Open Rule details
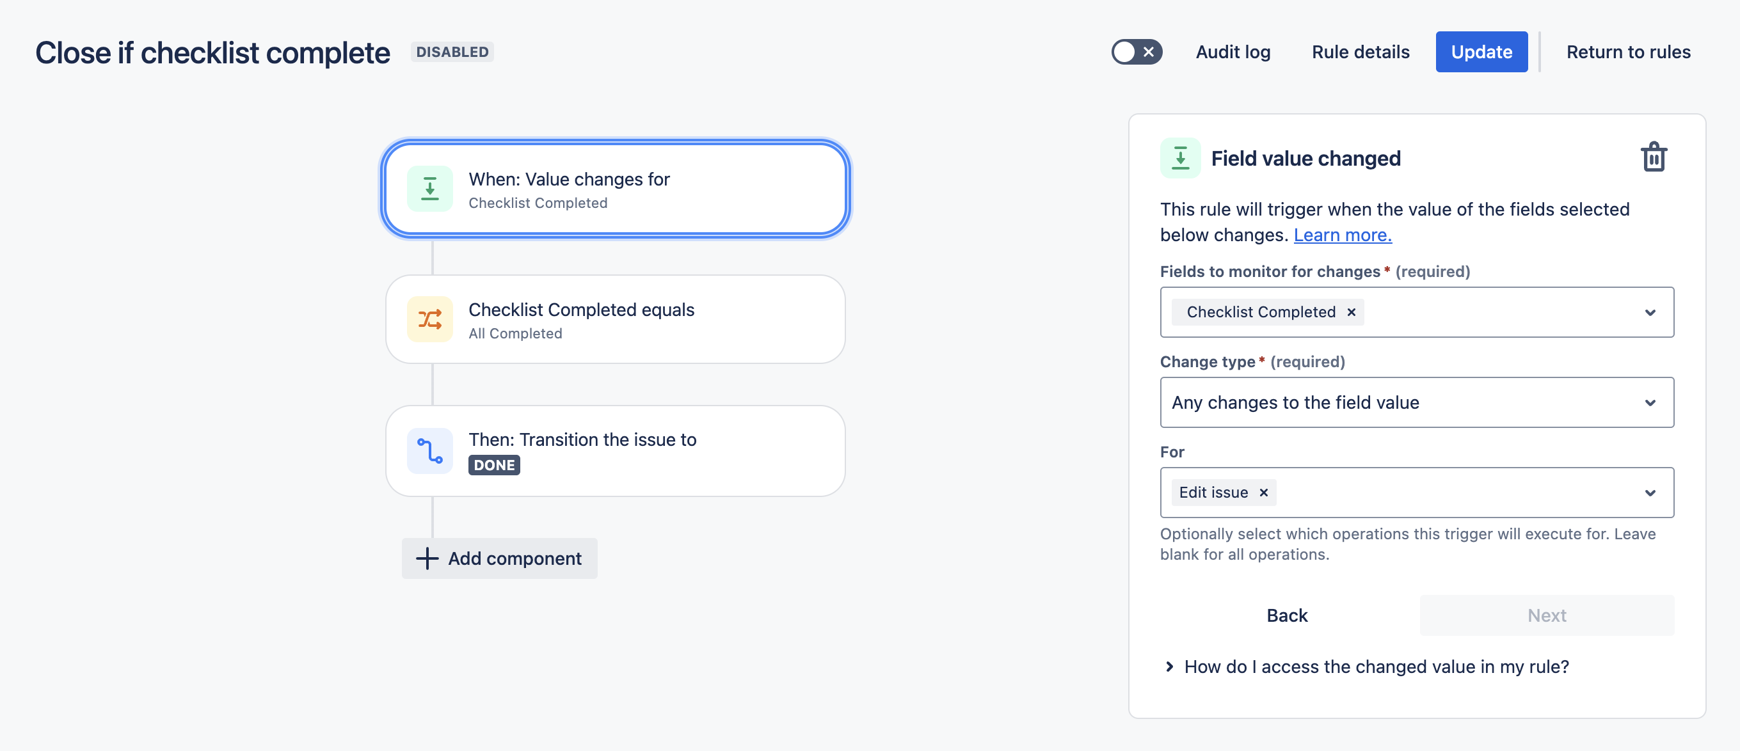 pos(1361,52)
